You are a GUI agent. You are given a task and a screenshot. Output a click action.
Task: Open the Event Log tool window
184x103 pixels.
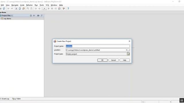[x=5, y=99]
